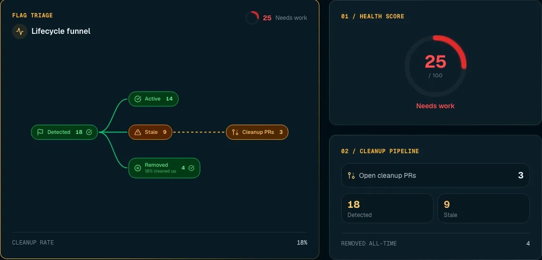
Task: Click the Stale stat card showing 9
Action: pyautogui.click(x=483, y=208)
